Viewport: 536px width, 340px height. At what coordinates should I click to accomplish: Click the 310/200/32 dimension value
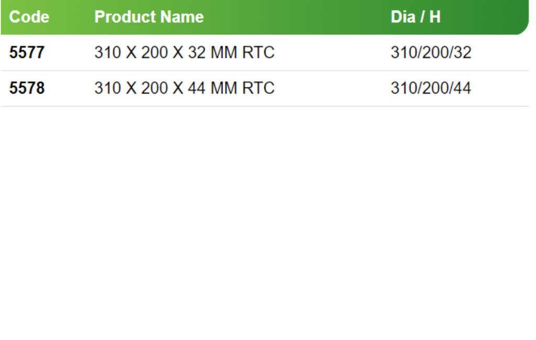coord(431,53)
